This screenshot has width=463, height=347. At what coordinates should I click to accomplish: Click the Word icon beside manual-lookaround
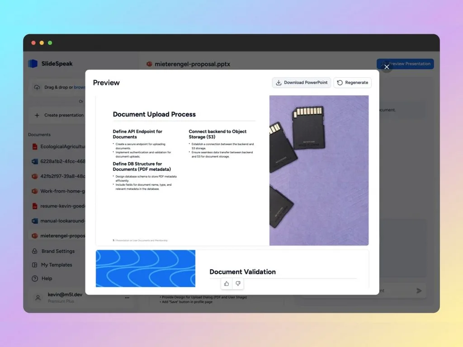tap(34, 220)
